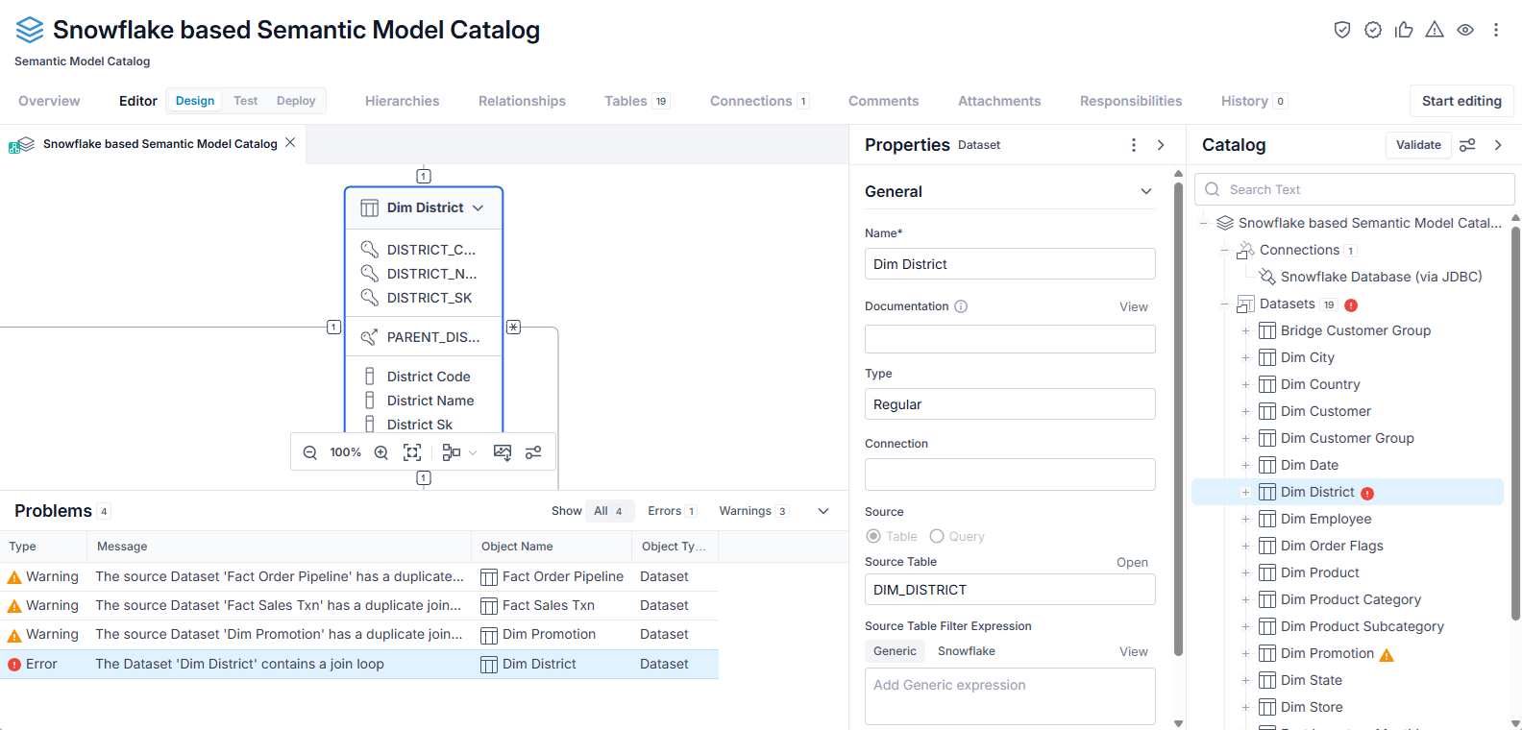
Task: Collapse the Datasets tree node
Action: (1225, 304)
